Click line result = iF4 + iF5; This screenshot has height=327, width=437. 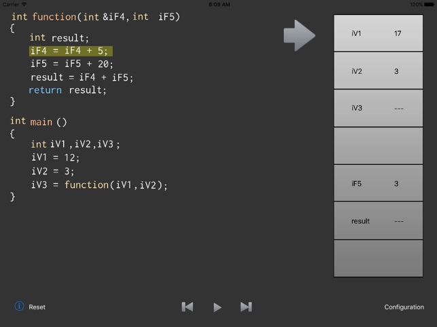pos(82,77)
